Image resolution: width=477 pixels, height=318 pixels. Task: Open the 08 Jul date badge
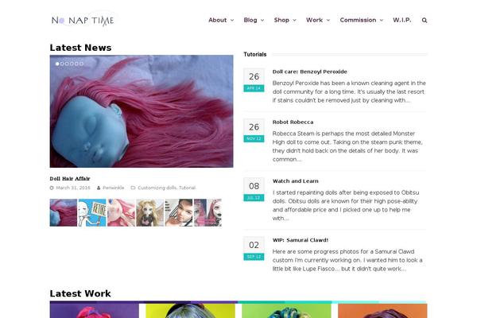tap(254, 189)
